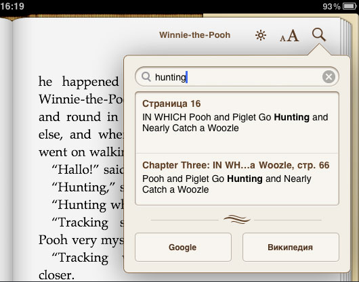This screenshot has width=359, height=282.
Task: Open the font size AA control
Action: 289,36
